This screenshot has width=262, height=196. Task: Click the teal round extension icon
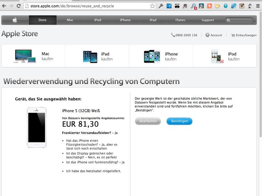click(226, 6)
